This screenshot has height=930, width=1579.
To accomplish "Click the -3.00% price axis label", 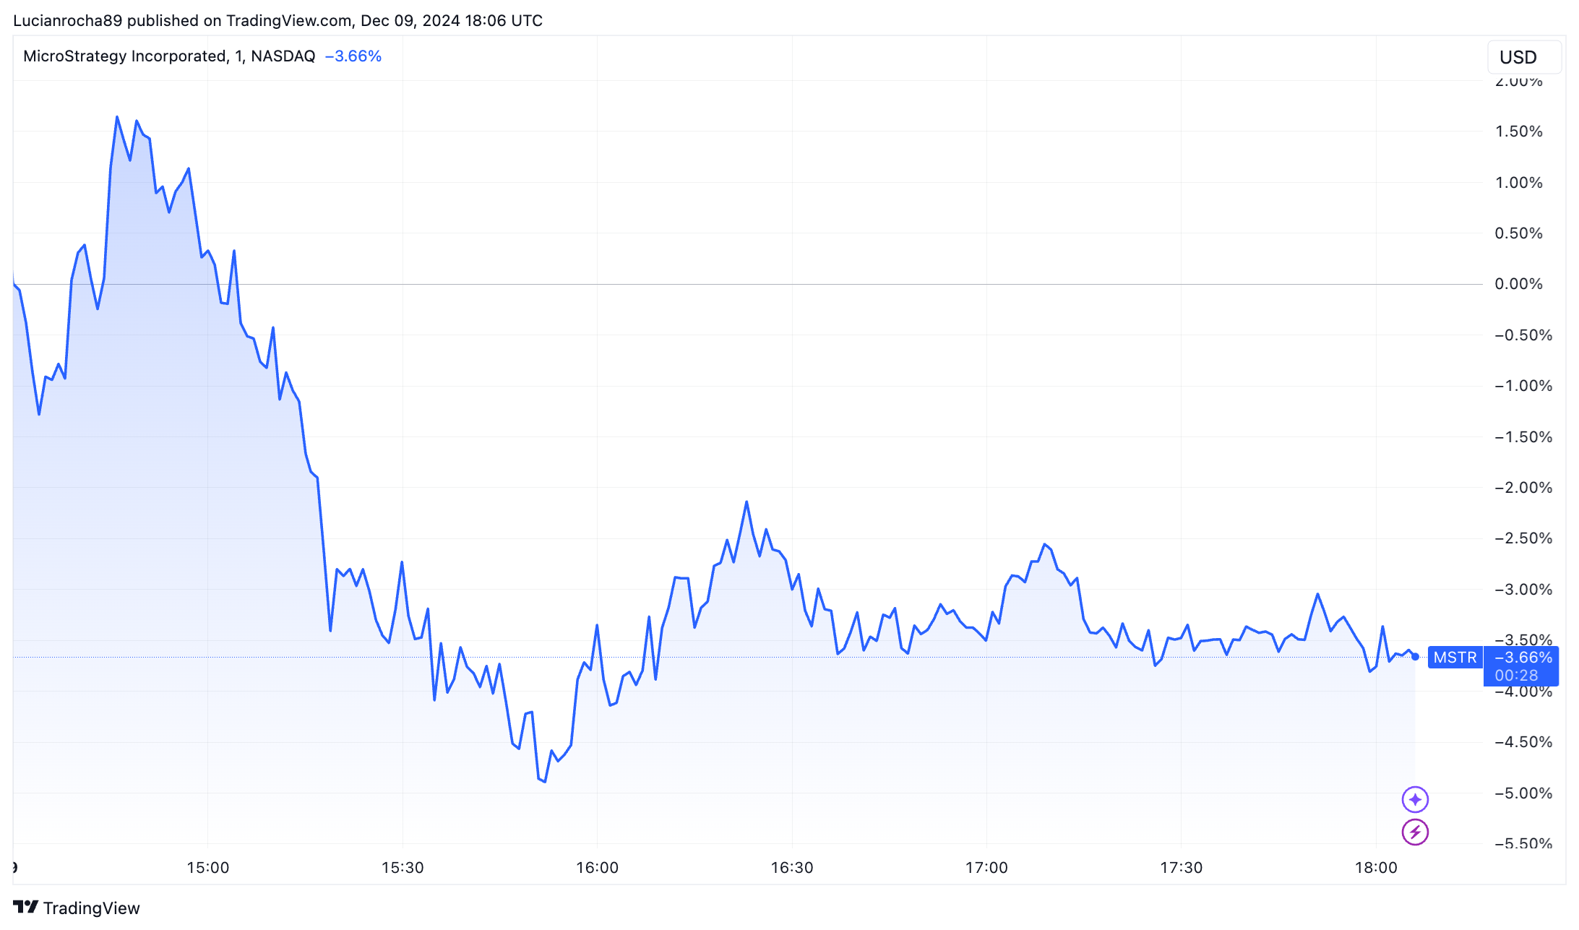I will tap(1523, 589).
